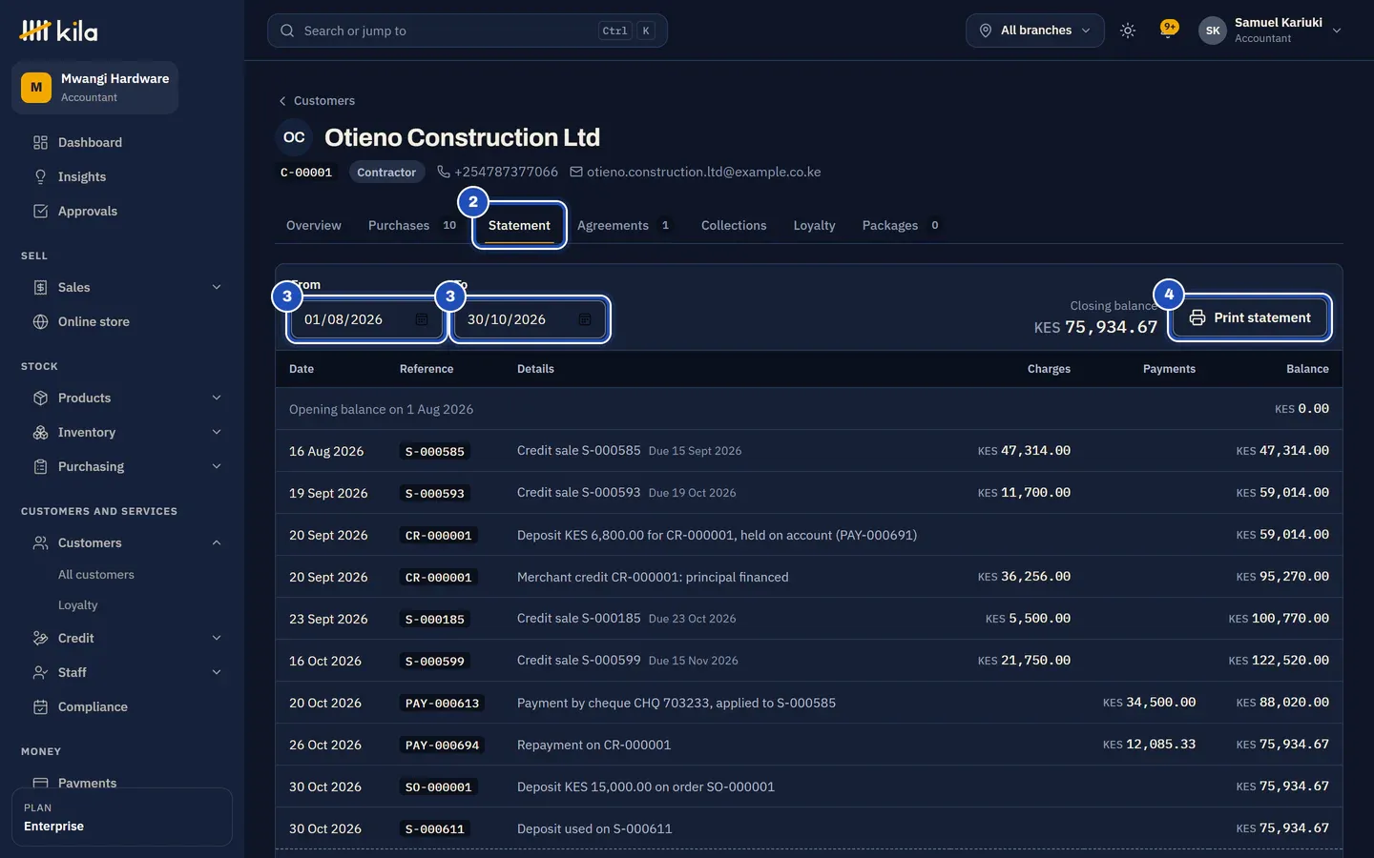Image resolution: width=1374 pixels, height=858 pixels.
Task: Collapse the Customers menu chevron
Action: coord(217,542)
